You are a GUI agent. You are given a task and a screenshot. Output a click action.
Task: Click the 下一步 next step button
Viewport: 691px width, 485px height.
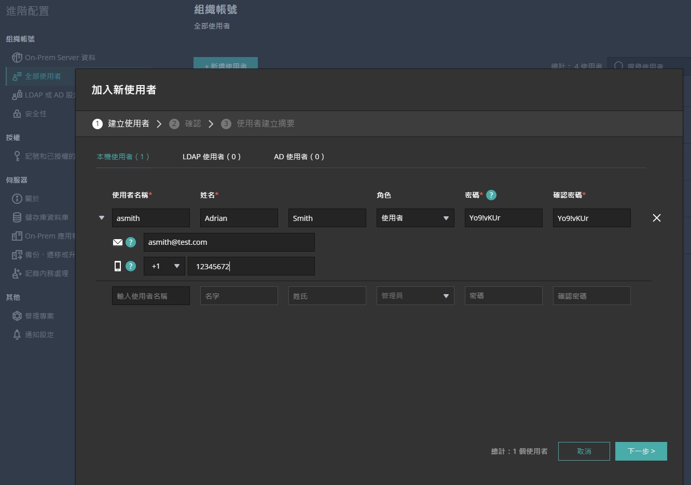point(641,451)
